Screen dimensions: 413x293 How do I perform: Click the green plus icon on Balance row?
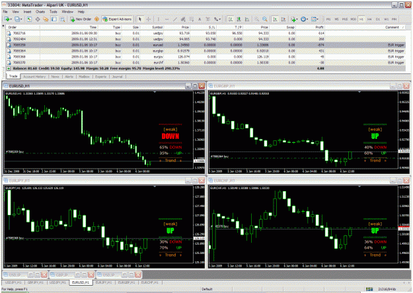(9, 68)
